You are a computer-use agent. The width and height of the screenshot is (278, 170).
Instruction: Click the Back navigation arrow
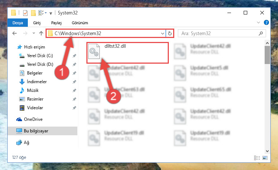tap(14, 33)
